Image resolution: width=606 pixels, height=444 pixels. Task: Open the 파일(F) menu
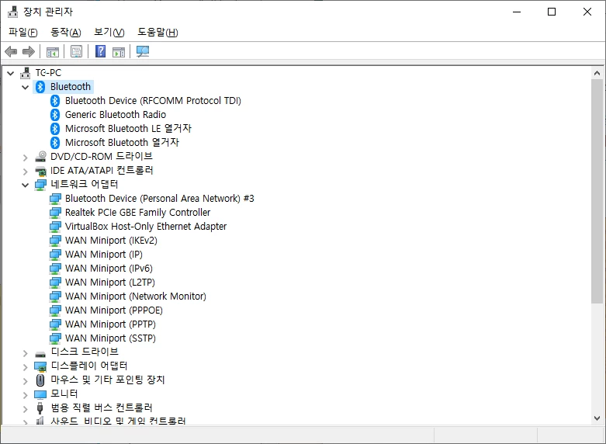coord(23,32)
